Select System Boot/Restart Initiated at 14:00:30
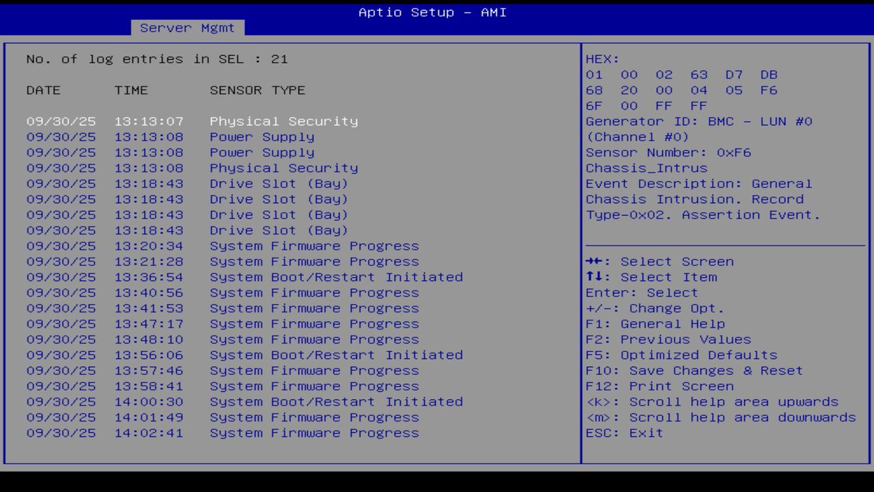874x492 pixels. 205,402
